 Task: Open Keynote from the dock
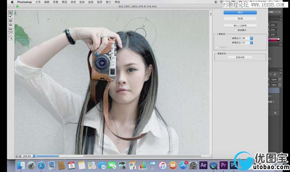(x=153, y=165)
